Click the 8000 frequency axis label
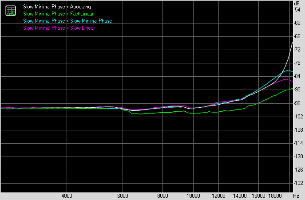 [162, 196]
